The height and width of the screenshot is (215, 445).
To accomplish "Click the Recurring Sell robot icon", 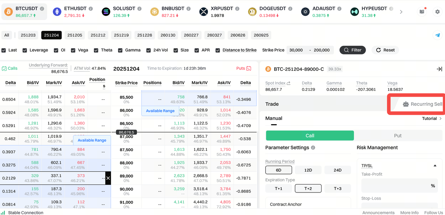I will pos(406,104).
